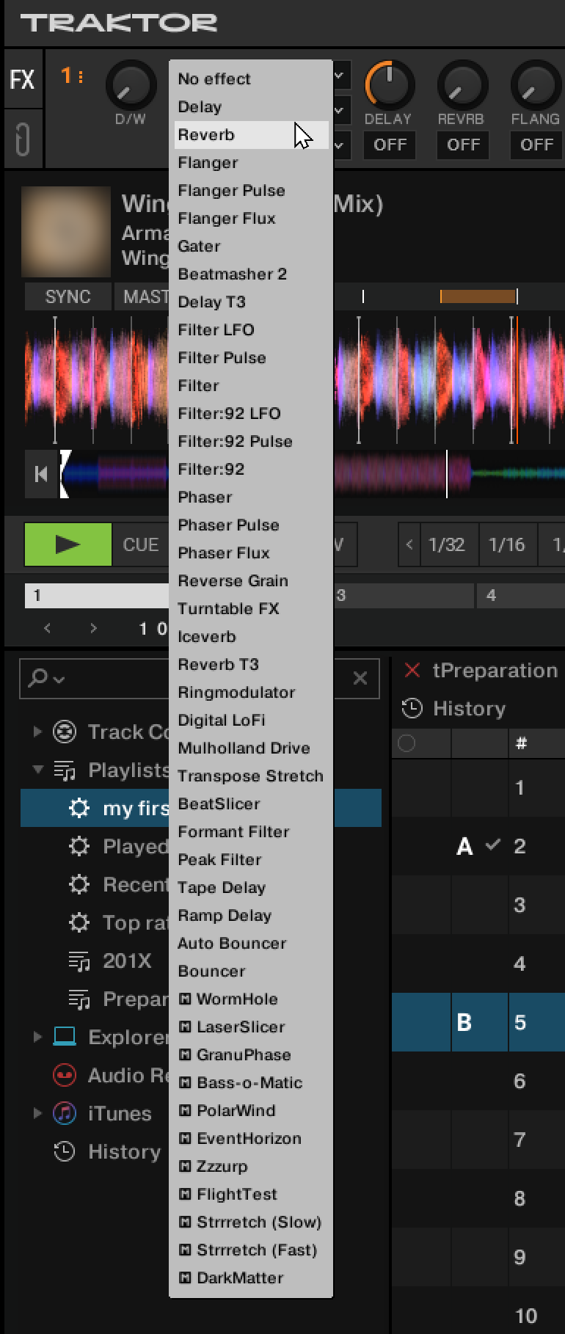The height and width of the screenshot is (1334, 565).
Task: Click the iTunes music icon
Action: pyautogui.click(x=65, y=1113)
